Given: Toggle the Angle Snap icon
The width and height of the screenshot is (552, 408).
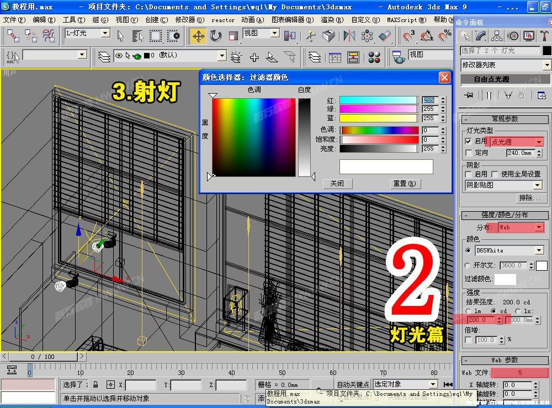Looking at the screenshot, I should (x=427, y=36).
